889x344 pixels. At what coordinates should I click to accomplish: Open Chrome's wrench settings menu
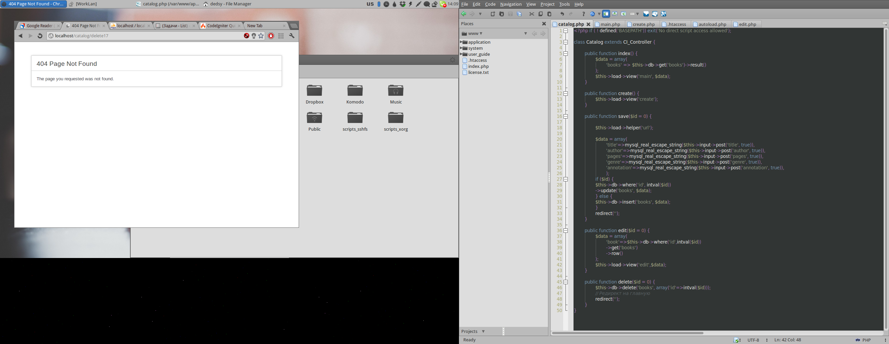coord(292,36)
